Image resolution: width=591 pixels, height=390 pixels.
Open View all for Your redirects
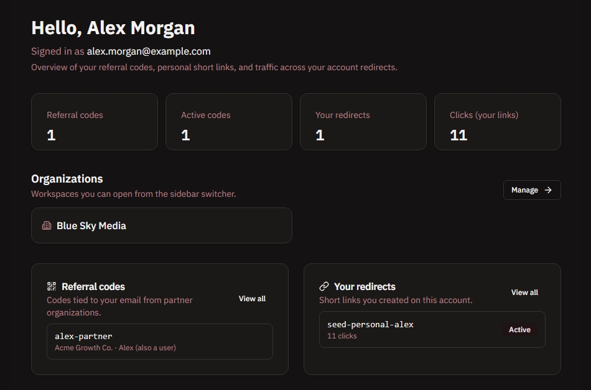click(524, 292)
